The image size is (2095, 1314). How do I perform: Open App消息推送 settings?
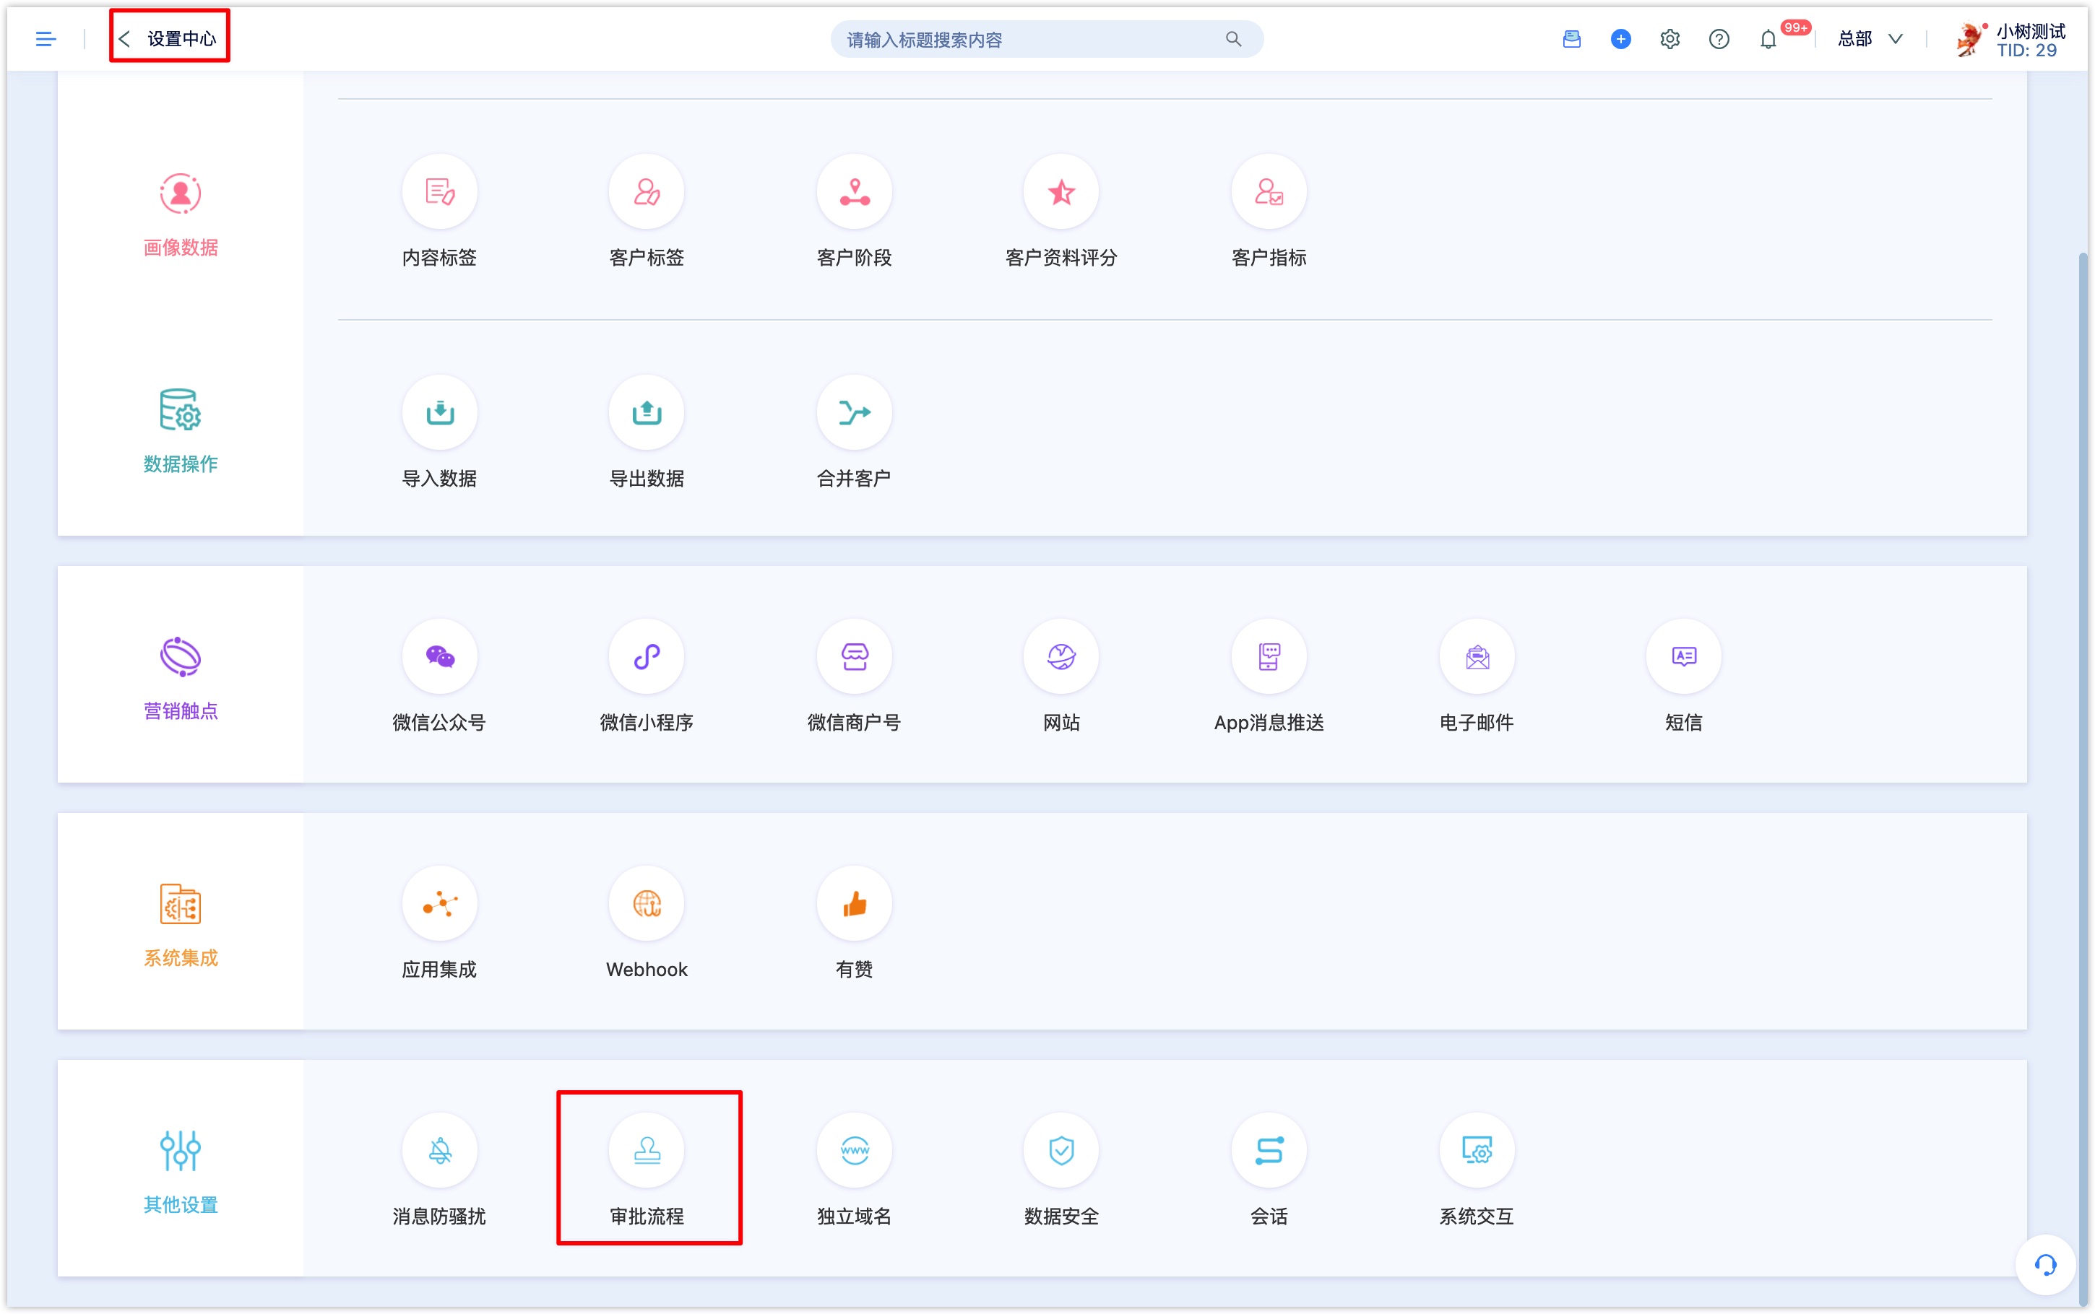click(x=1269, y=676)
